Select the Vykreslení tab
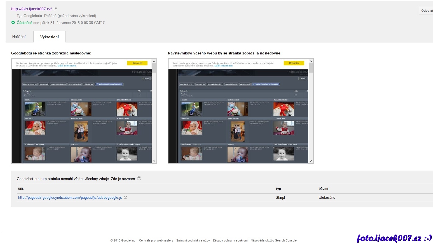The width and height of the screenshot is (434, 244). pos(50,37)
